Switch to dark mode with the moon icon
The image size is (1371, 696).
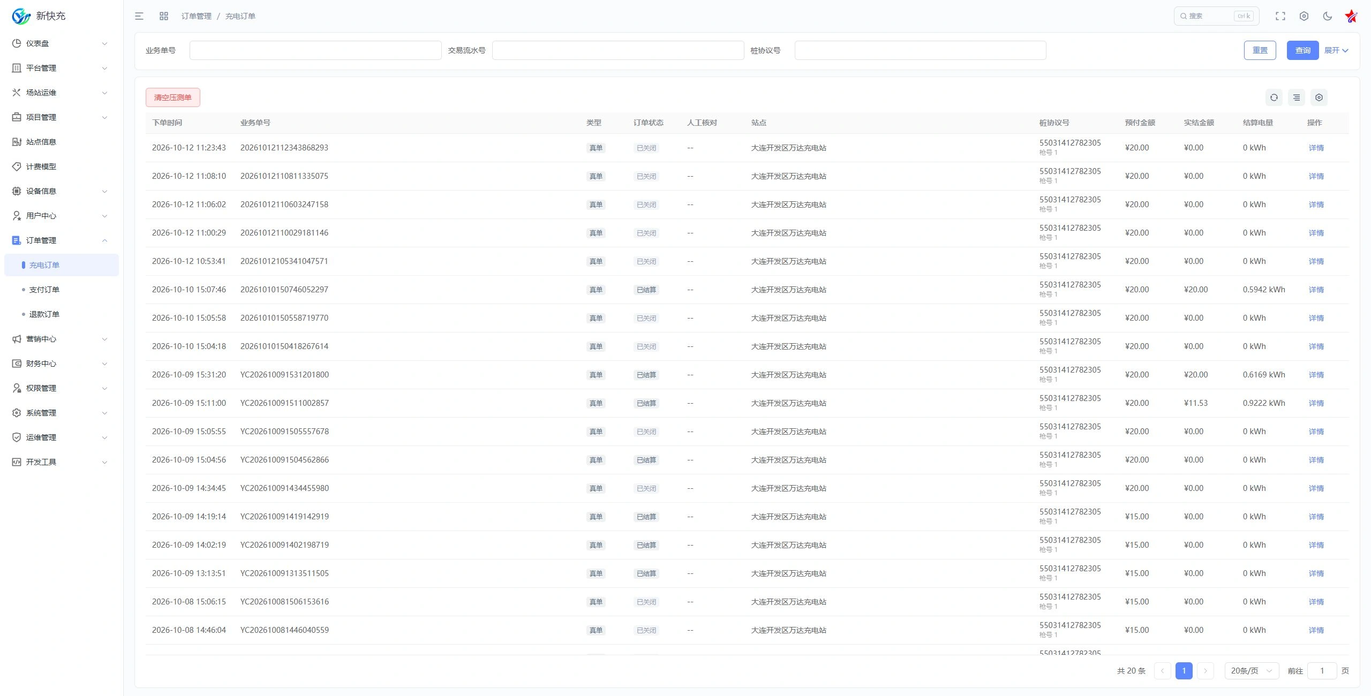1328,16
